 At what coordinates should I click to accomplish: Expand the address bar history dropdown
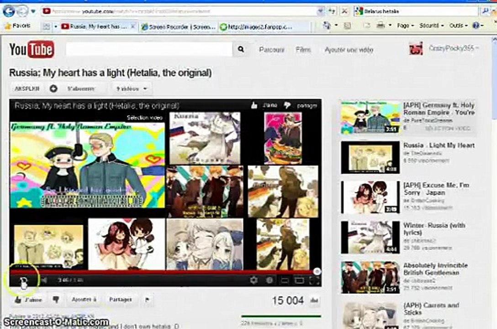click(321, 11)
